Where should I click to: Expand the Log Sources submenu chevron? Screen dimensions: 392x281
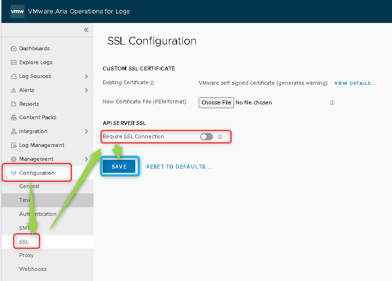(86, 76)
